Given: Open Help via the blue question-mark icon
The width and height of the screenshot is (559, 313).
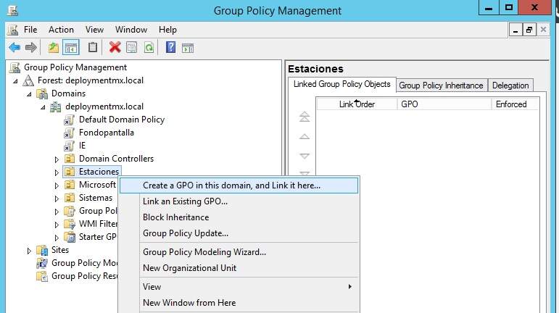Looking at the screenshot, I should [170, 48].
